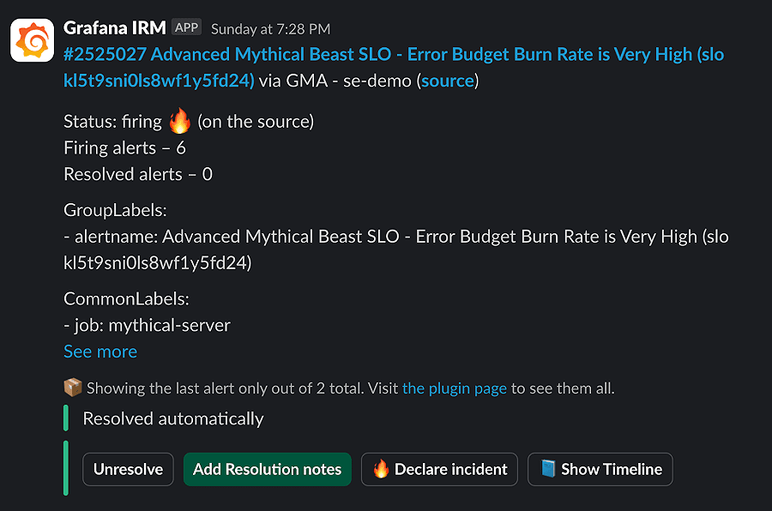Select the job: mythical-server label line
The width and height of the screenshot is (772, 511).
pyautogui.click(x=147, y=325)
